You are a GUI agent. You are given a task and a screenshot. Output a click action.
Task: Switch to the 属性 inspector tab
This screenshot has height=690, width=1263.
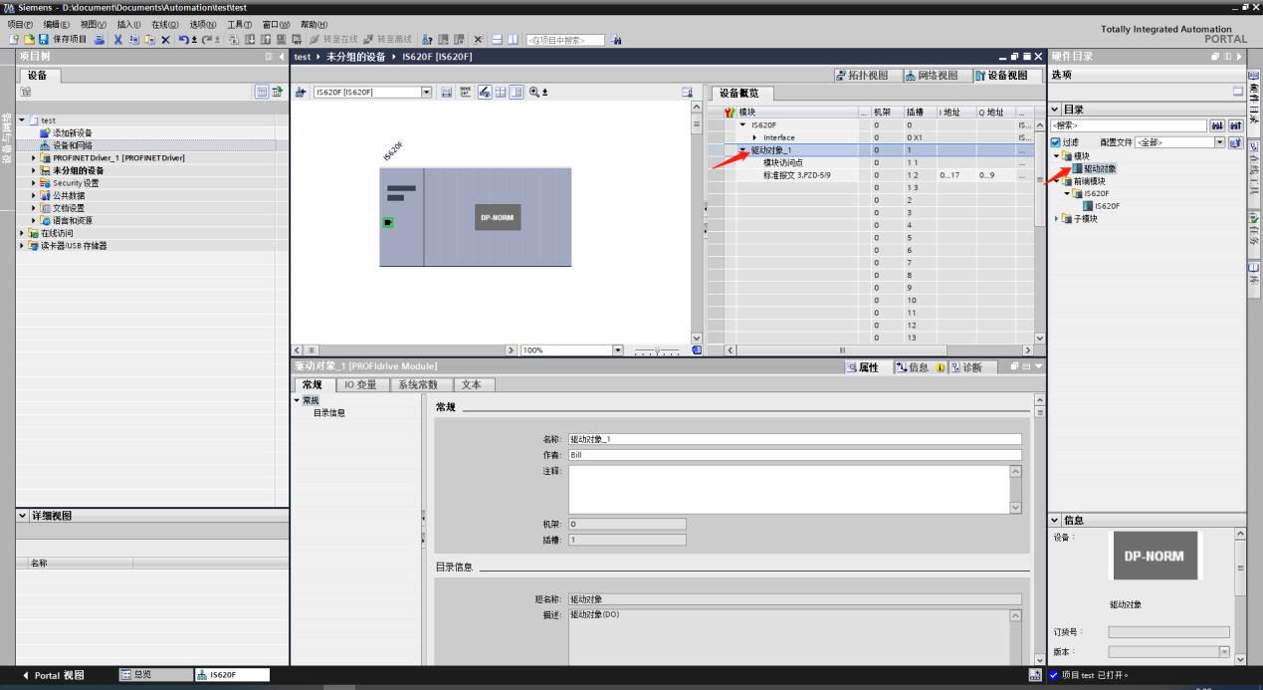pyautogui.click(x=866, y=367)
